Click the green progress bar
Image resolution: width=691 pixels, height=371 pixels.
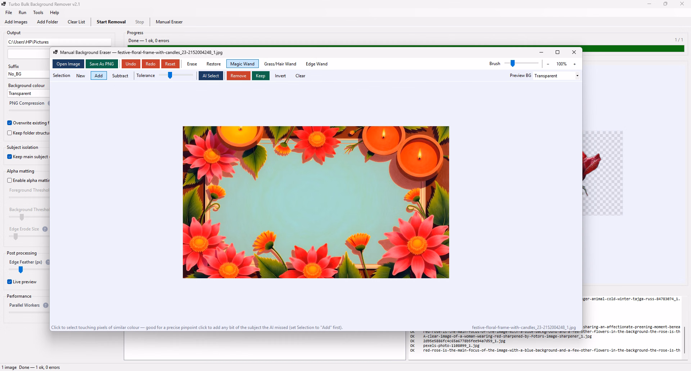pos(406,49)
